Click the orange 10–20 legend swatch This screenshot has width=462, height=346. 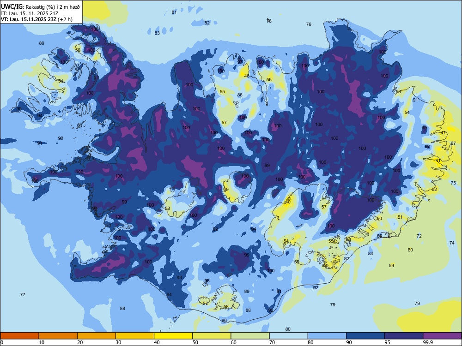58,336
